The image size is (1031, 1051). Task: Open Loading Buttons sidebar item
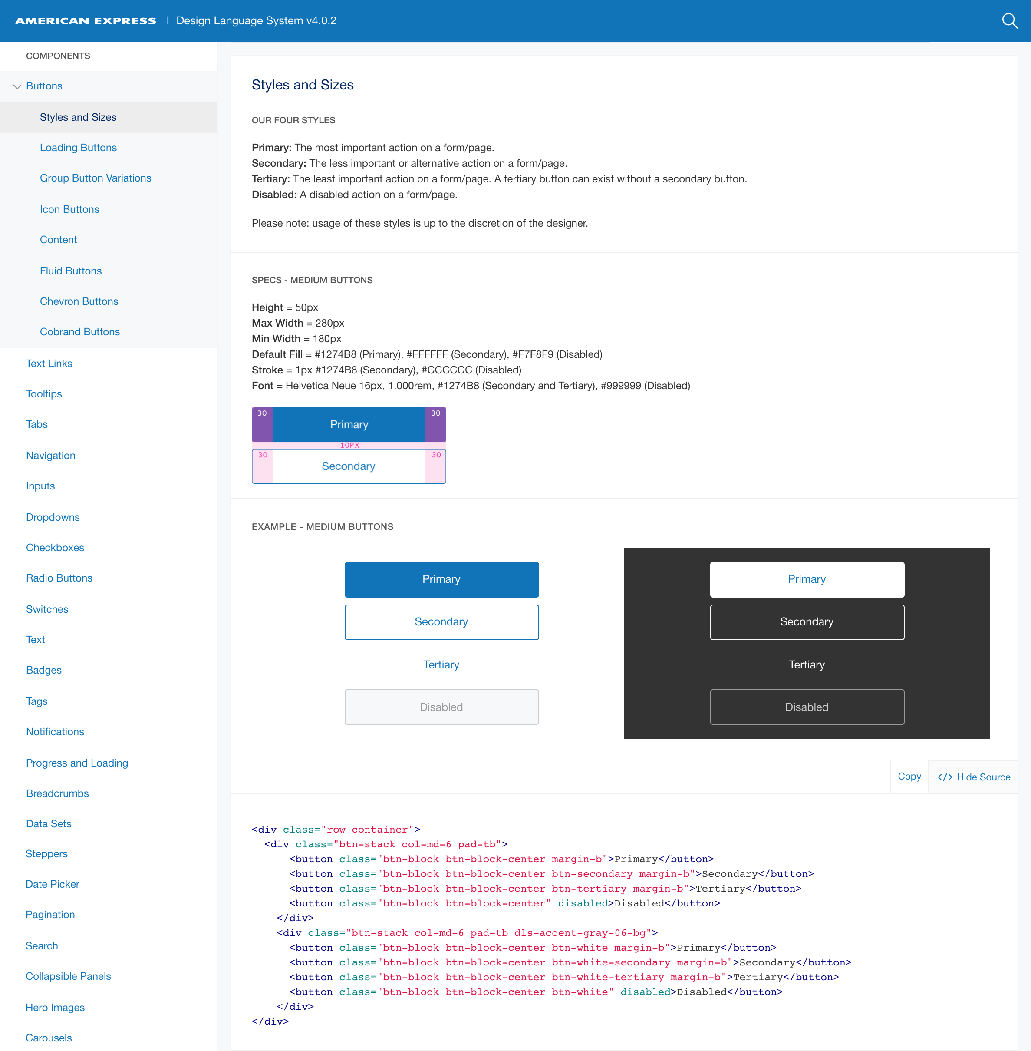78,147
